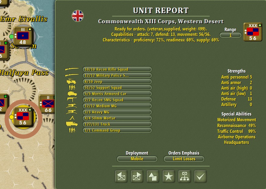The height and width of the screenshot is (189, 266).
Task: Select the 3/3 Heavy MG bar
Action: 117,112
